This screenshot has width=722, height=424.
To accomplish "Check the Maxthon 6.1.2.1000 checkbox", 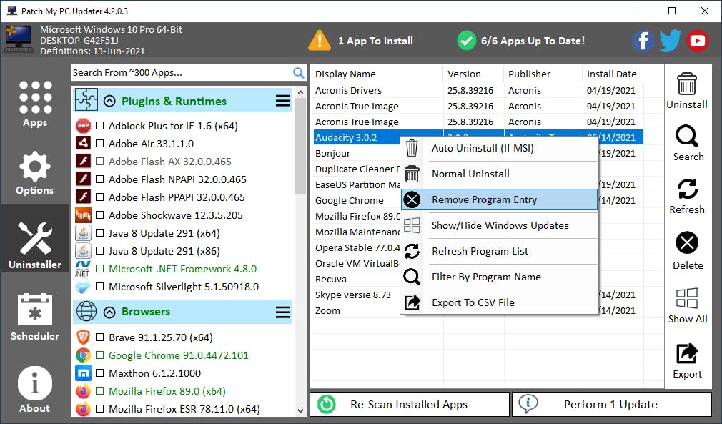I will (99, 373).
